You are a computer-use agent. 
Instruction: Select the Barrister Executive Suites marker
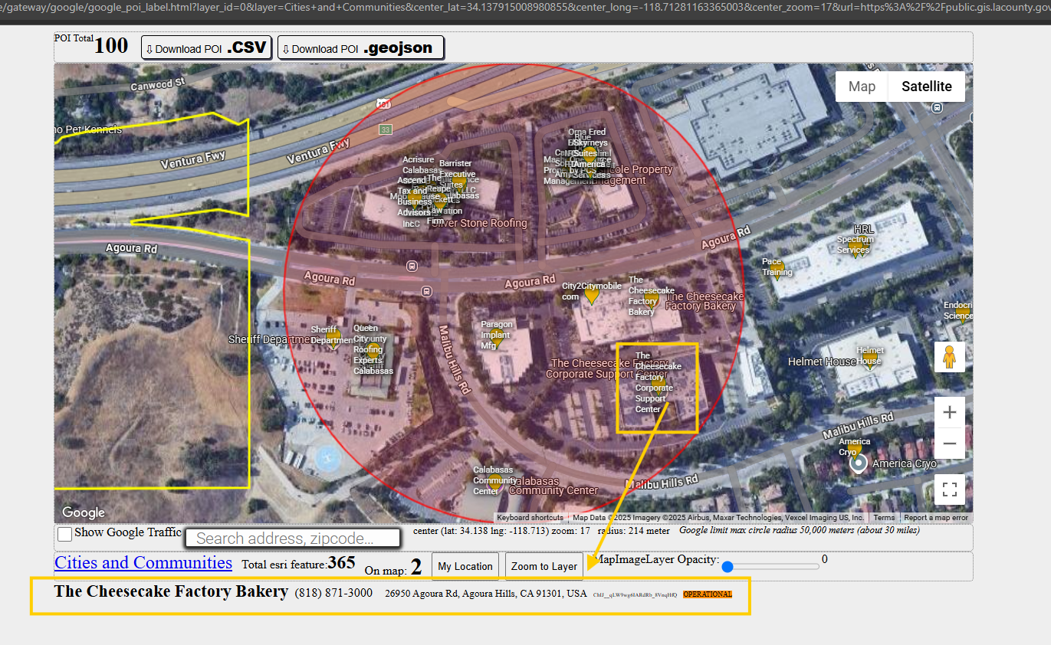458,183
